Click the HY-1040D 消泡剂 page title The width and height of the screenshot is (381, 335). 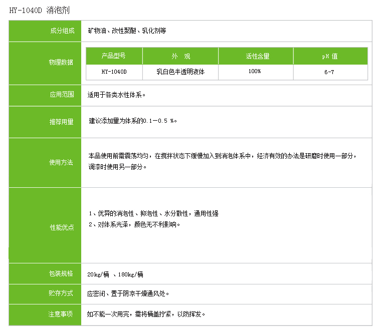tap(37, 10)
